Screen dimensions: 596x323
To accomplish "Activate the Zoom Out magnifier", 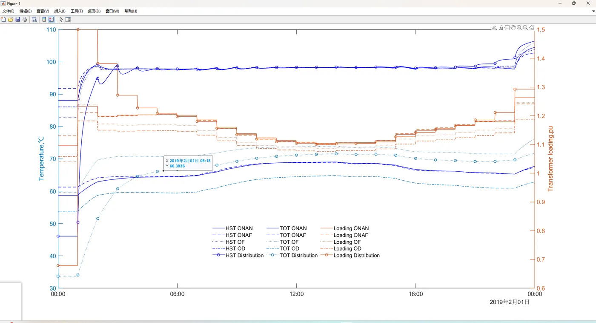I will [525, 28].
